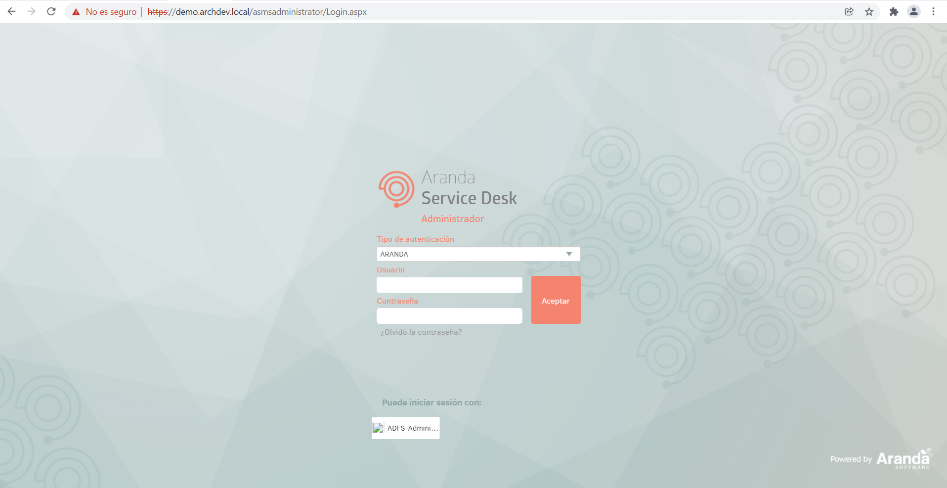This screenshot has width=947, height=488.
Task: Click the 'Contraseña' label
Action: 397,301
